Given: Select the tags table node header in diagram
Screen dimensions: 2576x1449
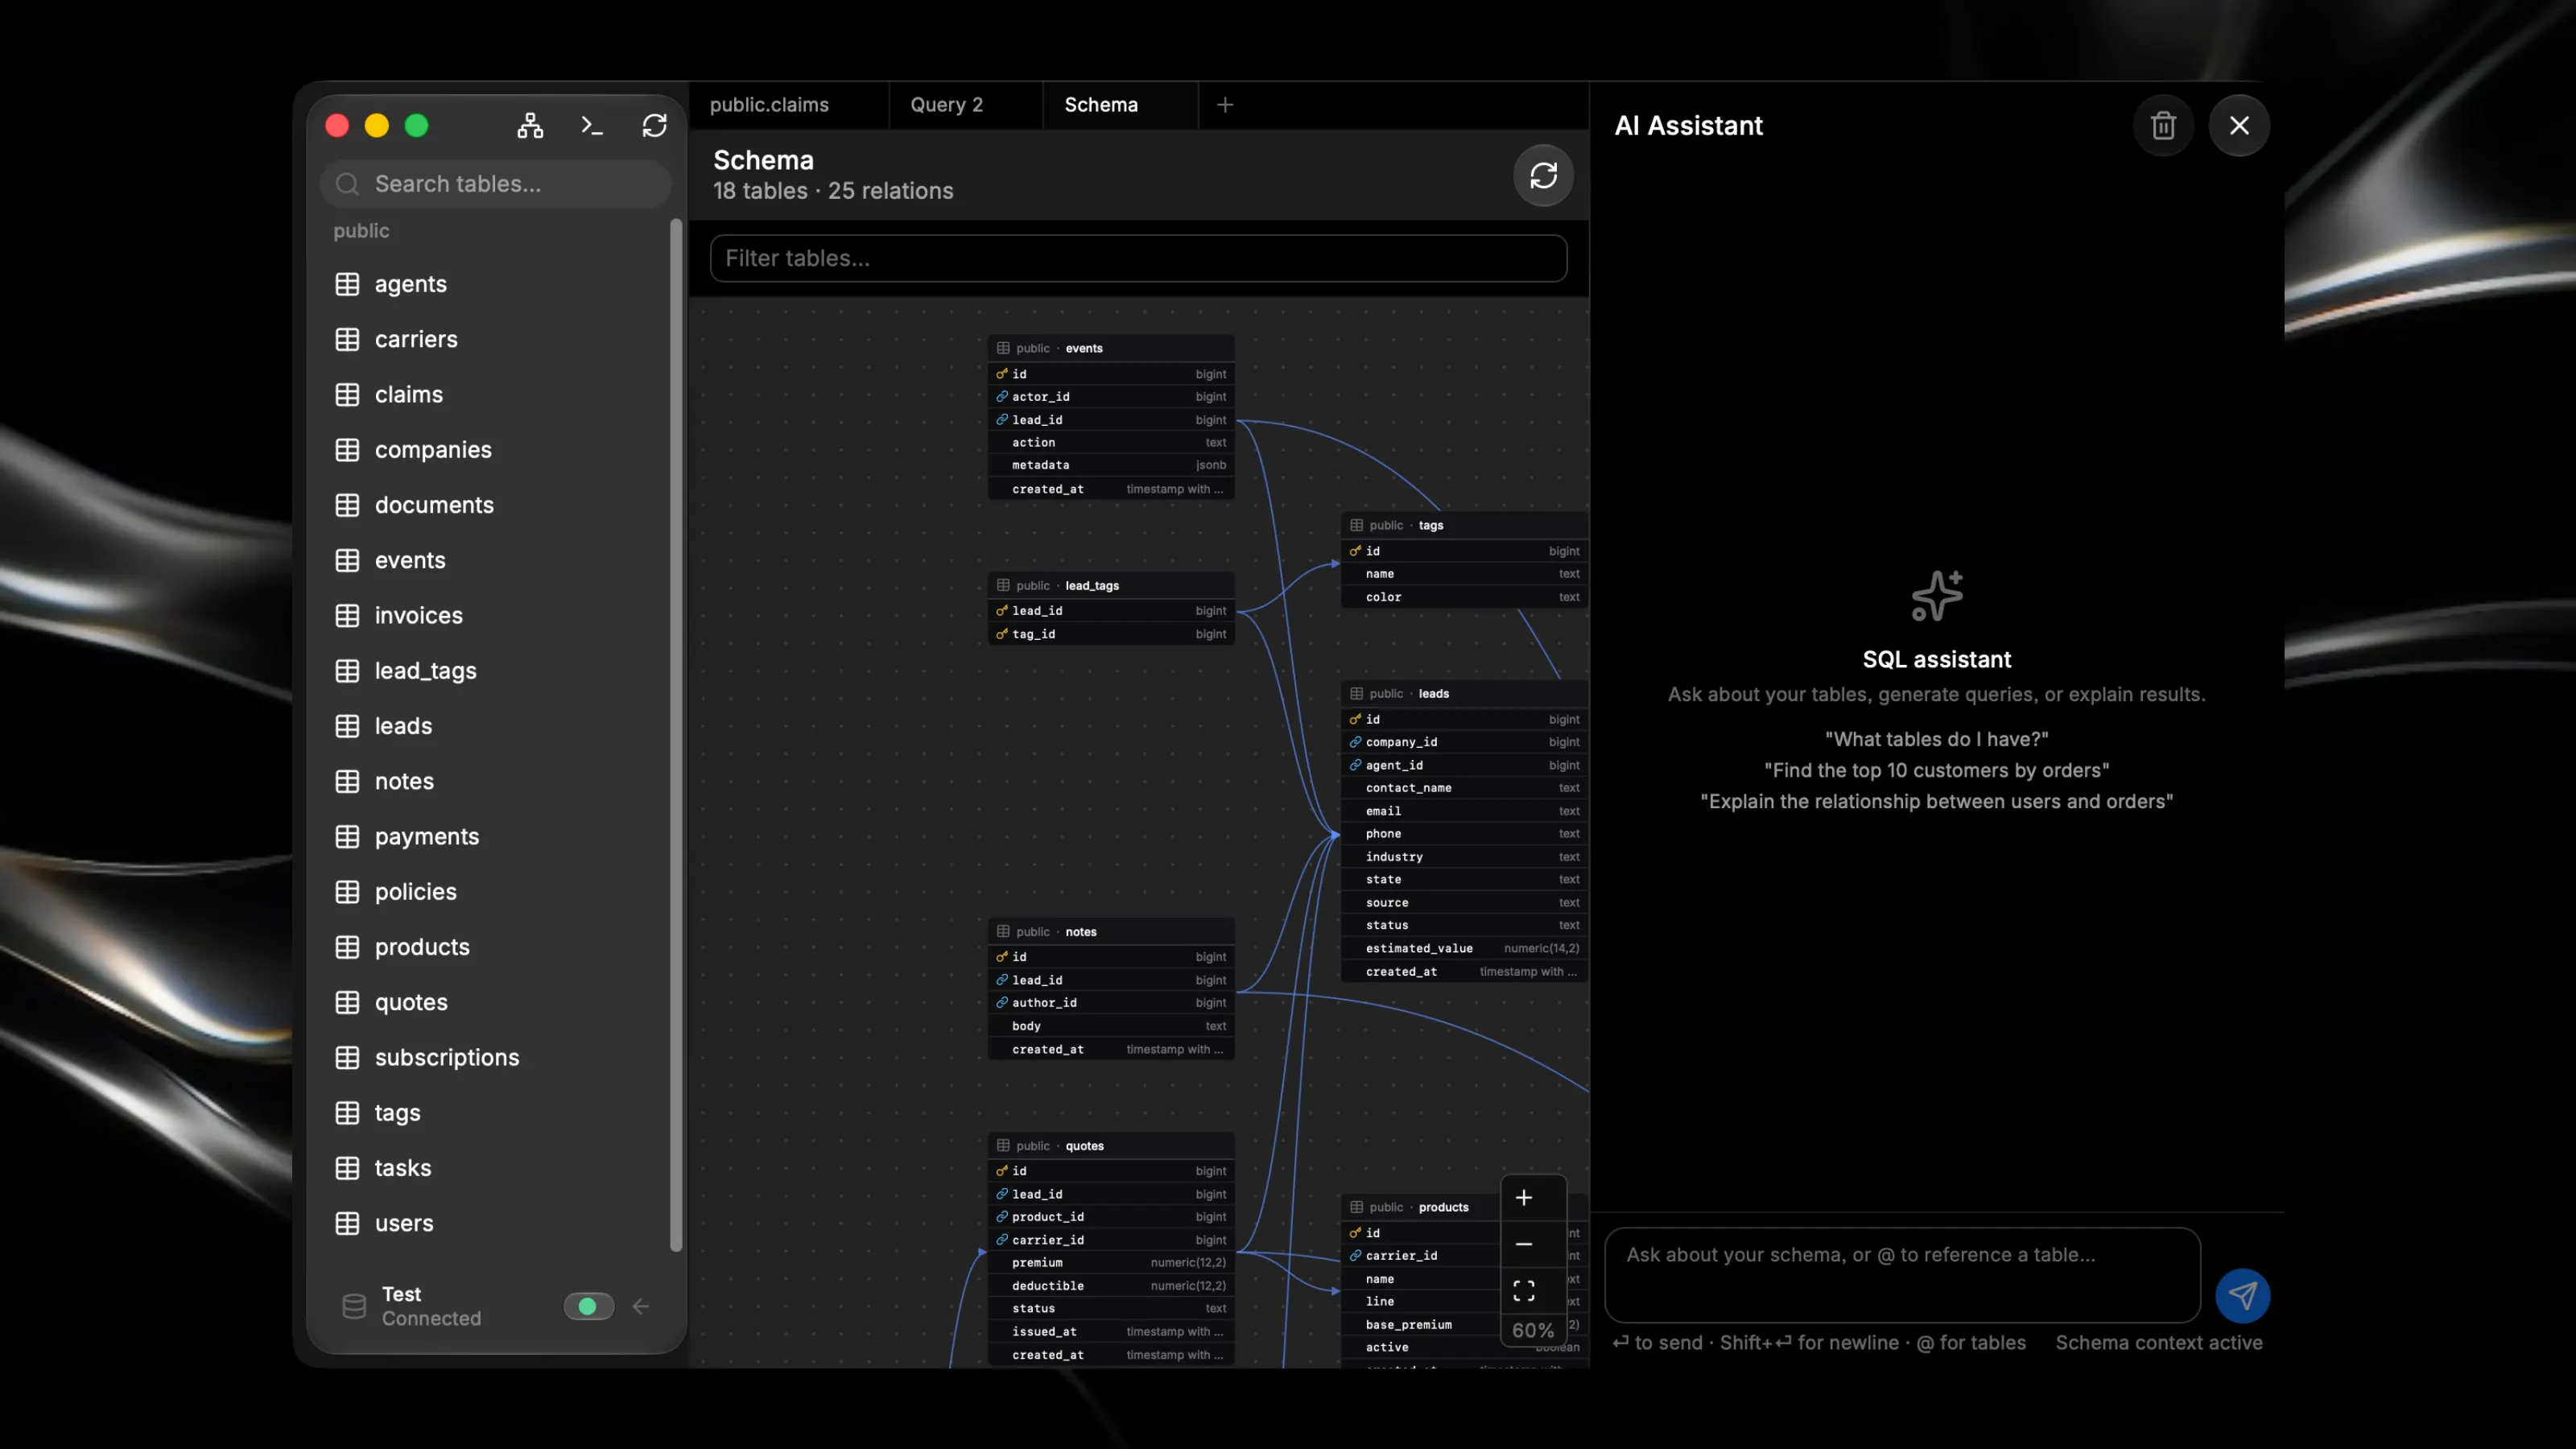Looking at the screenshot, I should 1464,525.
